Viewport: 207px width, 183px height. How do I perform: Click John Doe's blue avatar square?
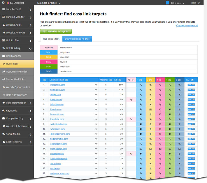click(167, 3)
